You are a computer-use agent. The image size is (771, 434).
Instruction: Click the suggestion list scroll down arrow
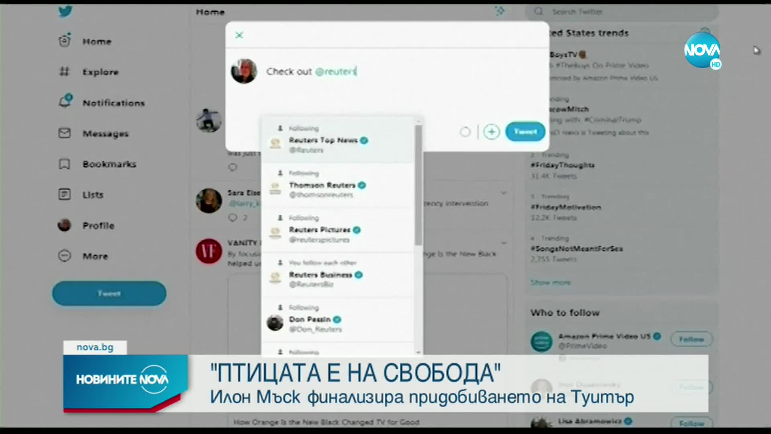click(x=418, y=352)
